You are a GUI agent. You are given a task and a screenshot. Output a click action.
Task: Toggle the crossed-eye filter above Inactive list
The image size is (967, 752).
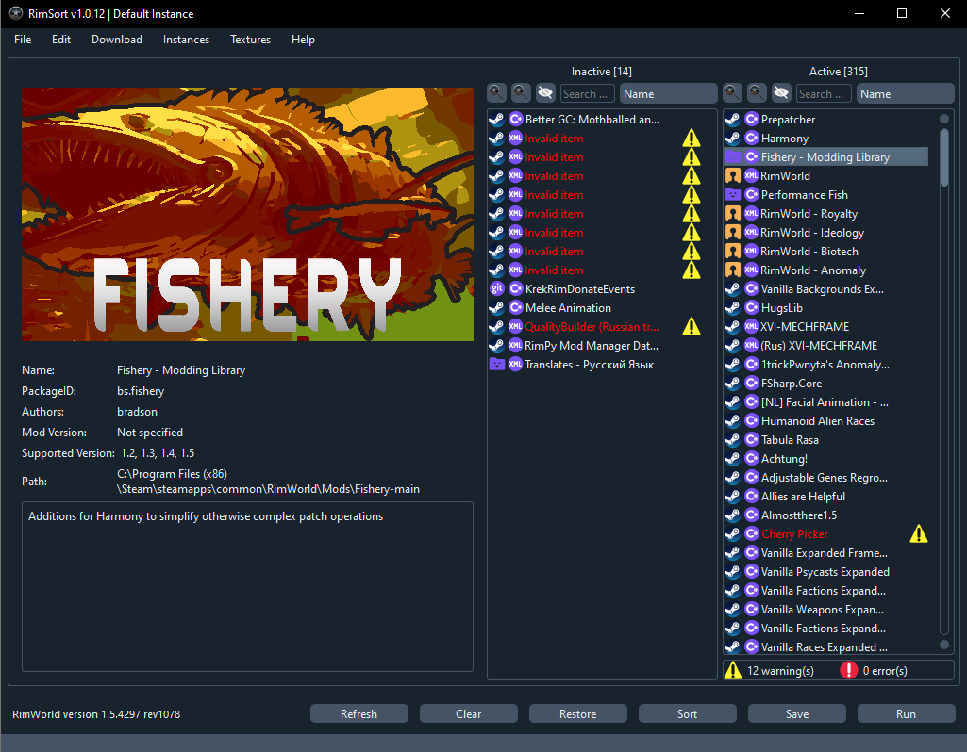tap(545, 93)
